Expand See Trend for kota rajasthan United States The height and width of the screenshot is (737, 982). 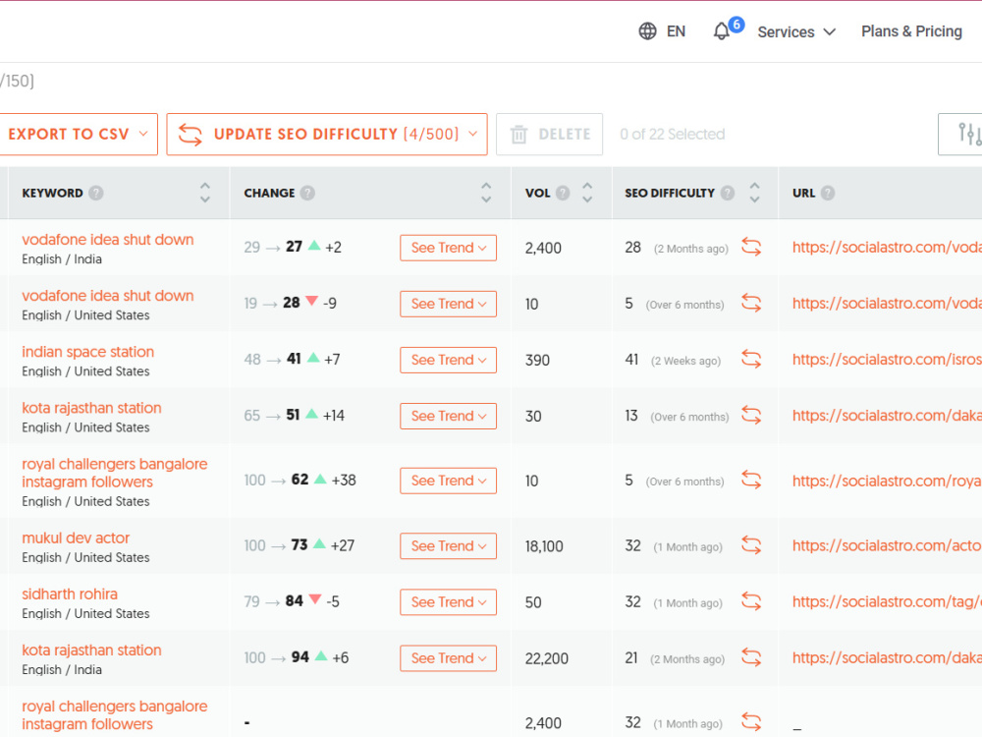pyautogui.click(x=449, y=416)
